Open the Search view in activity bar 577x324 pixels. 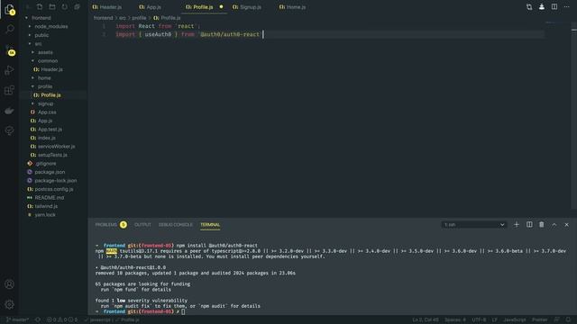10,29
